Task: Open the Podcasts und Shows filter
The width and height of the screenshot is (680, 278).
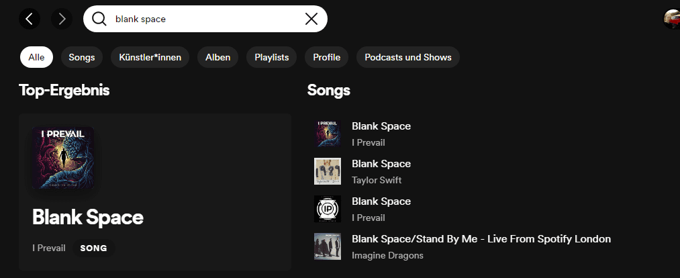Action: [x=408, y=57]
